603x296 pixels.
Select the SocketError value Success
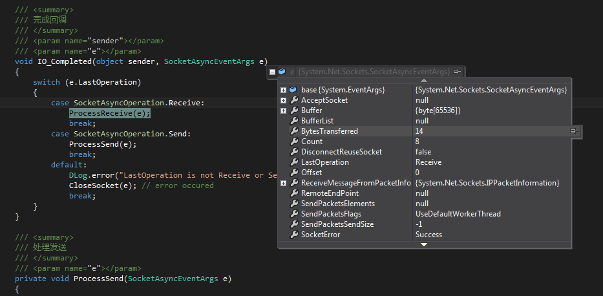point(428,235)
